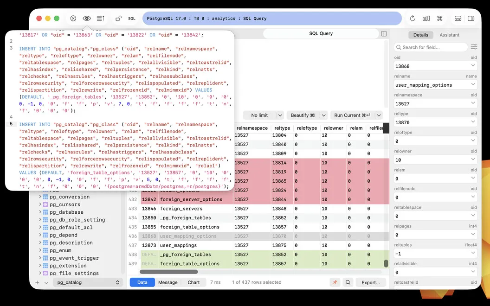Select the pg_enum table
Viewport: 490px width, 306px height.
[x=60, y=250]
